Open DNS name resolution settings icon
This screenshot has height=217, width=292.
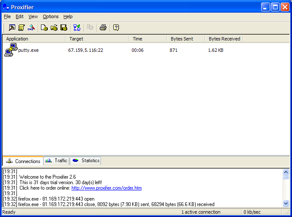31,28
